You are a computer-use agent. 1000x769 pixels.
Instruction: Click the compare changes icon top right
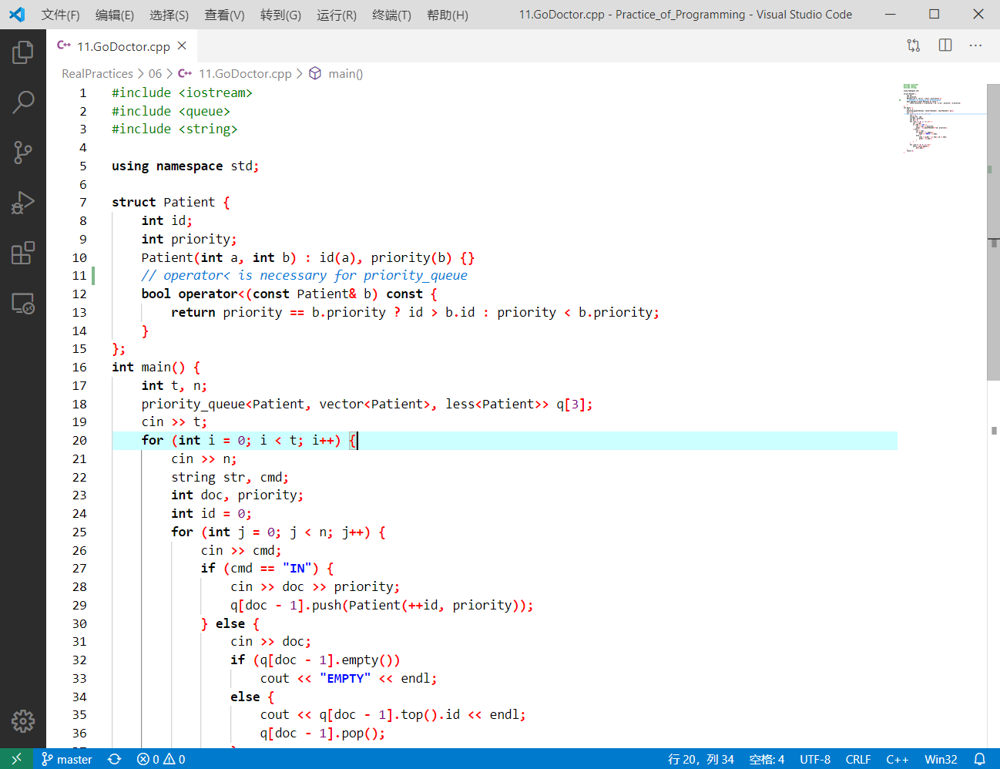(914, 45)
